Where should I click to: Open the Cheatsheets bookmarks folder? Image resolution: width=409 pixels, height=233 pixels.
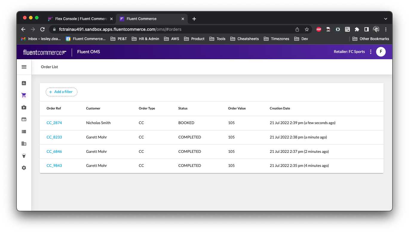point(244,39)
